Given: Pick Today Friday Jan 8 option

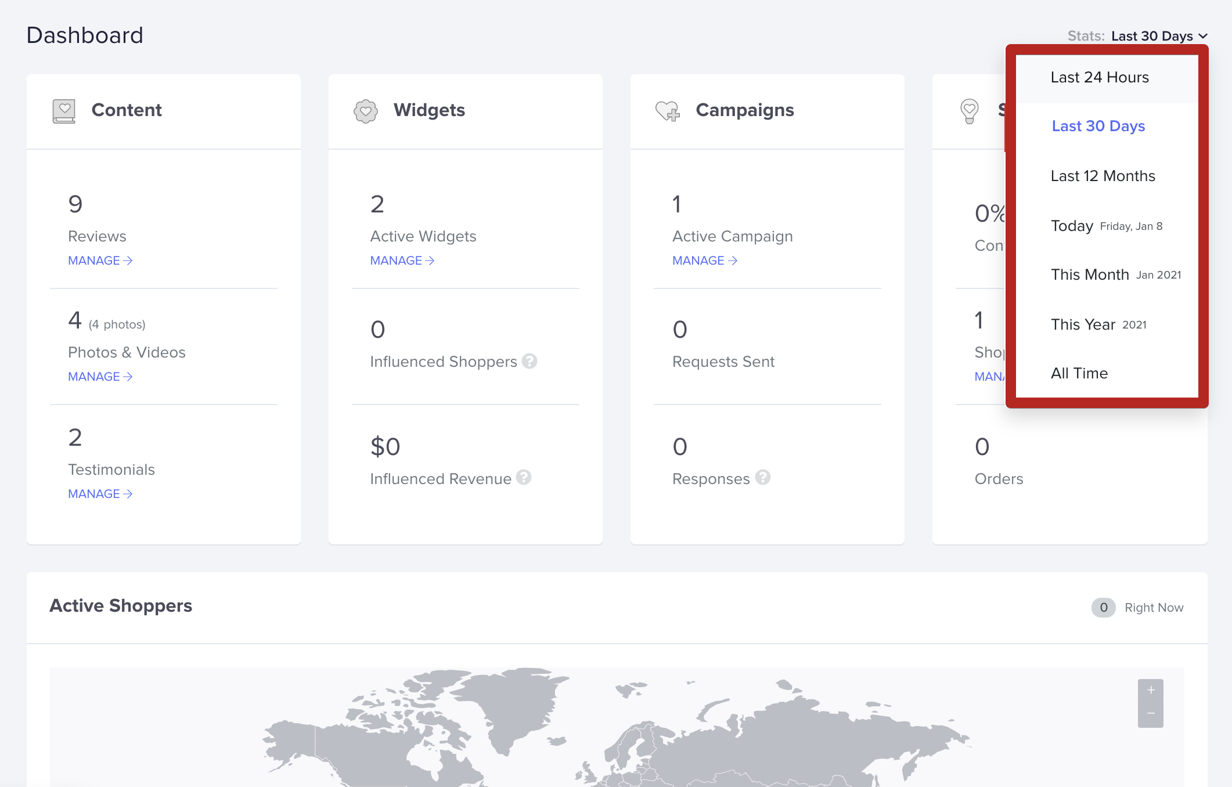Looking at the screenshot, I should 1105,226.
